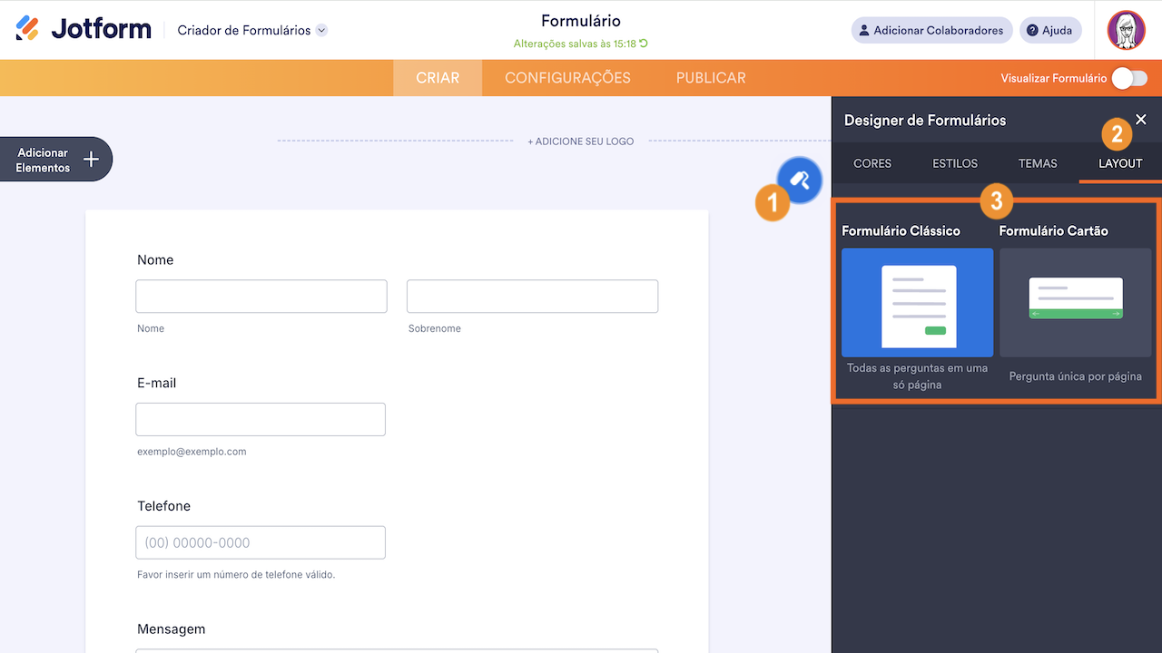Toggle the Visualizar Formulário switch
This screenshot has height=653, width=1162.
tap(1129, 78)
